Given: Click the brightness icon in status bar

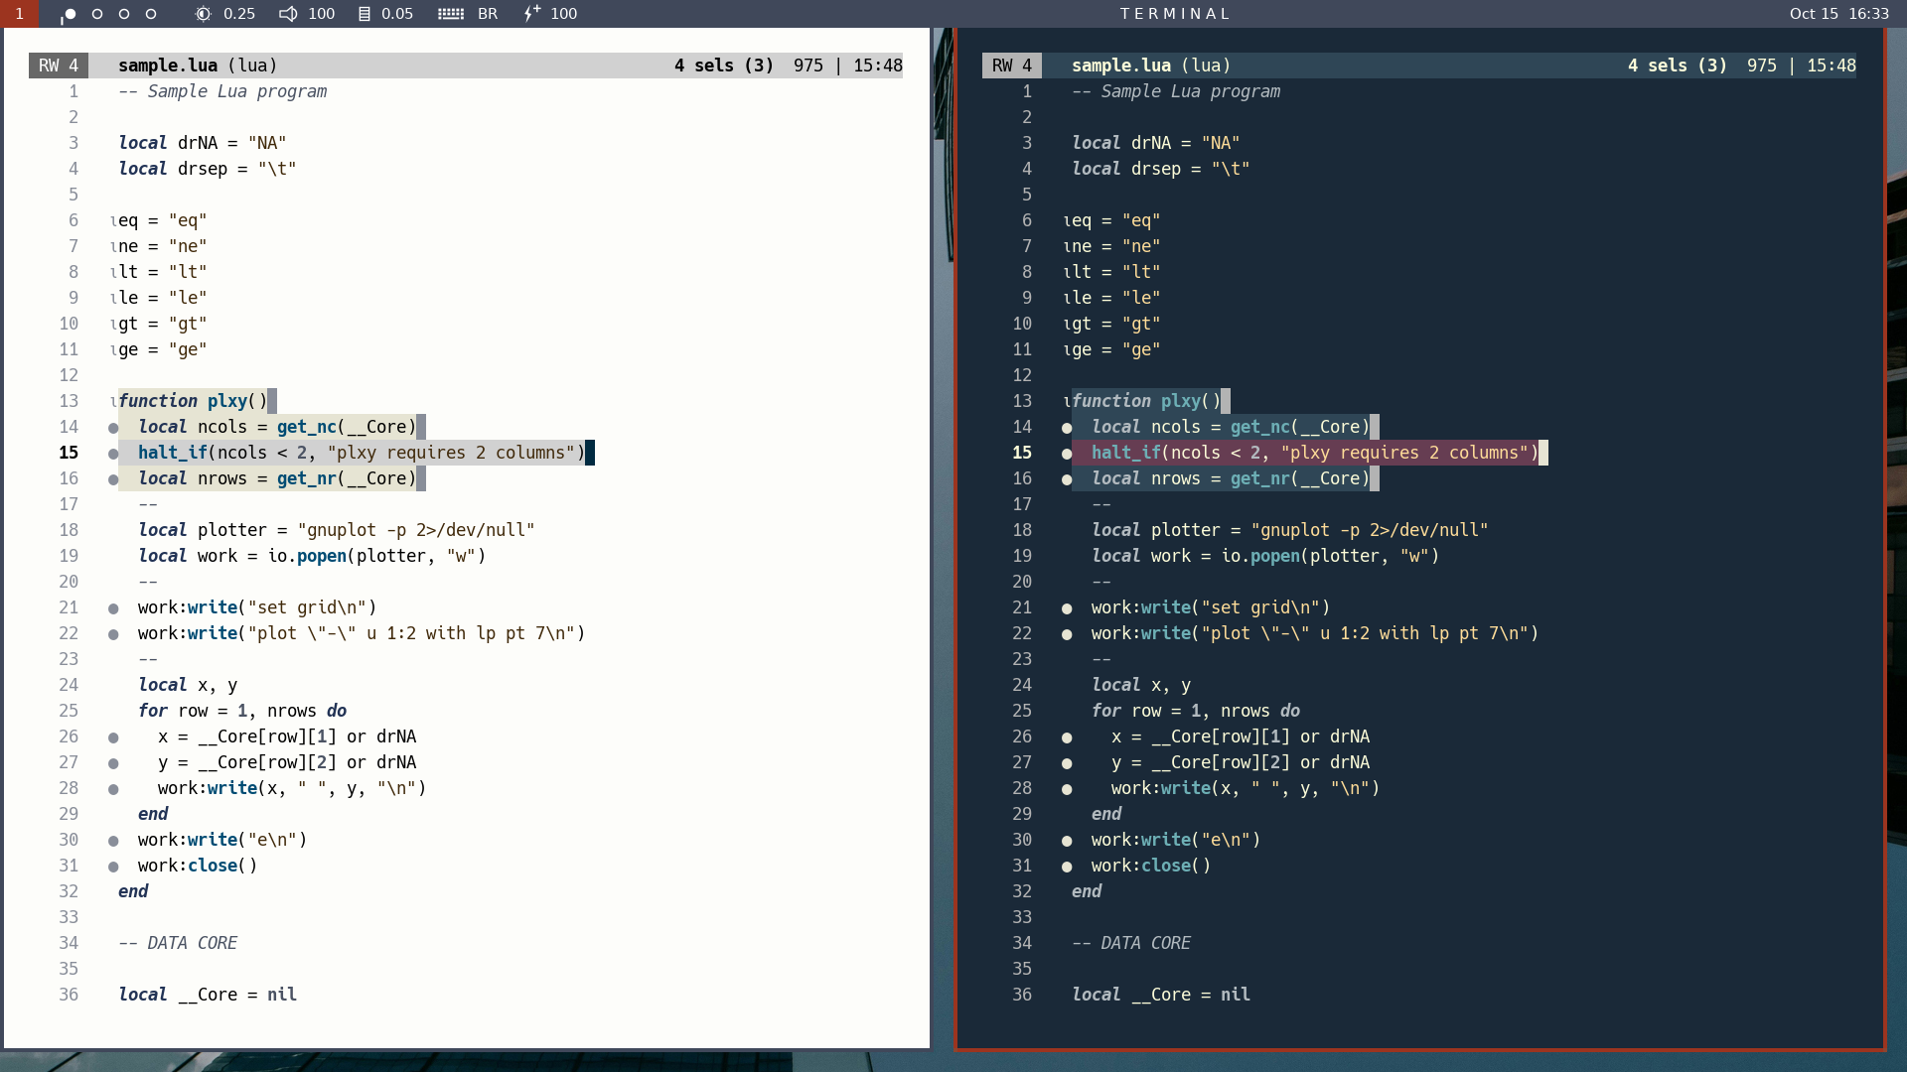Looking at the screenshot, I should (x=204, y=14).
